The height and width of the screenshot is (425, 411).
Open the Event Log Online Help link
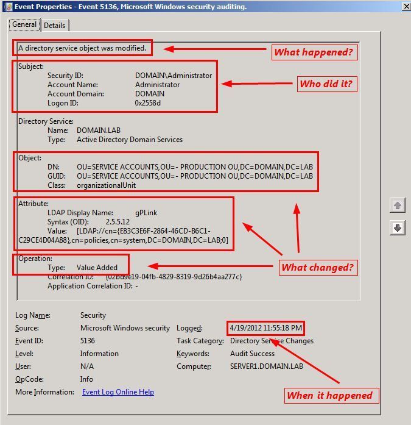pyautogui.click(x=118, y=392)
